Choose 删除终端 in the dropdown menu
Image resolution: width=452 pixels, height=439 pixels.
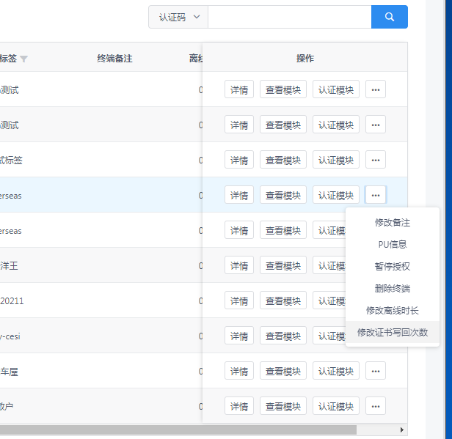[x=393, y=288]
